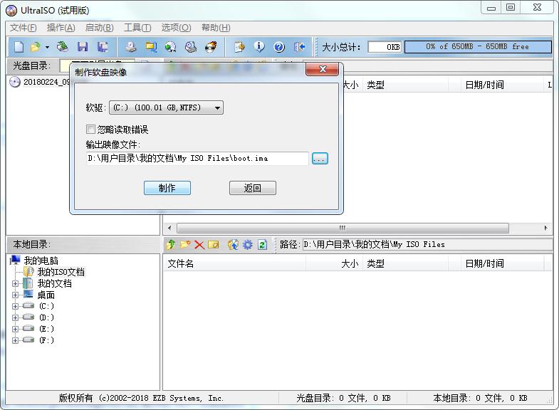The width and height of the screenshot is (559, 410).
Task: Click the 路径 local path field
Action: (427, 244)
